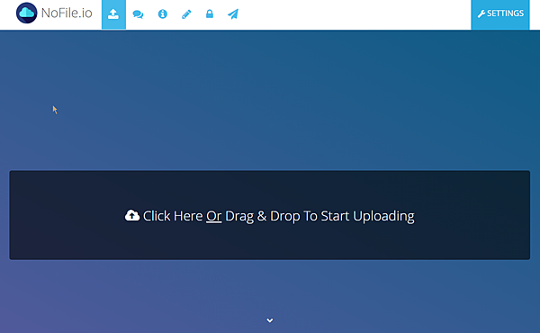Viewport: 540px width, 333px height.
Task: Click the paper plane contact icon
Action: (x=233, y=14)
